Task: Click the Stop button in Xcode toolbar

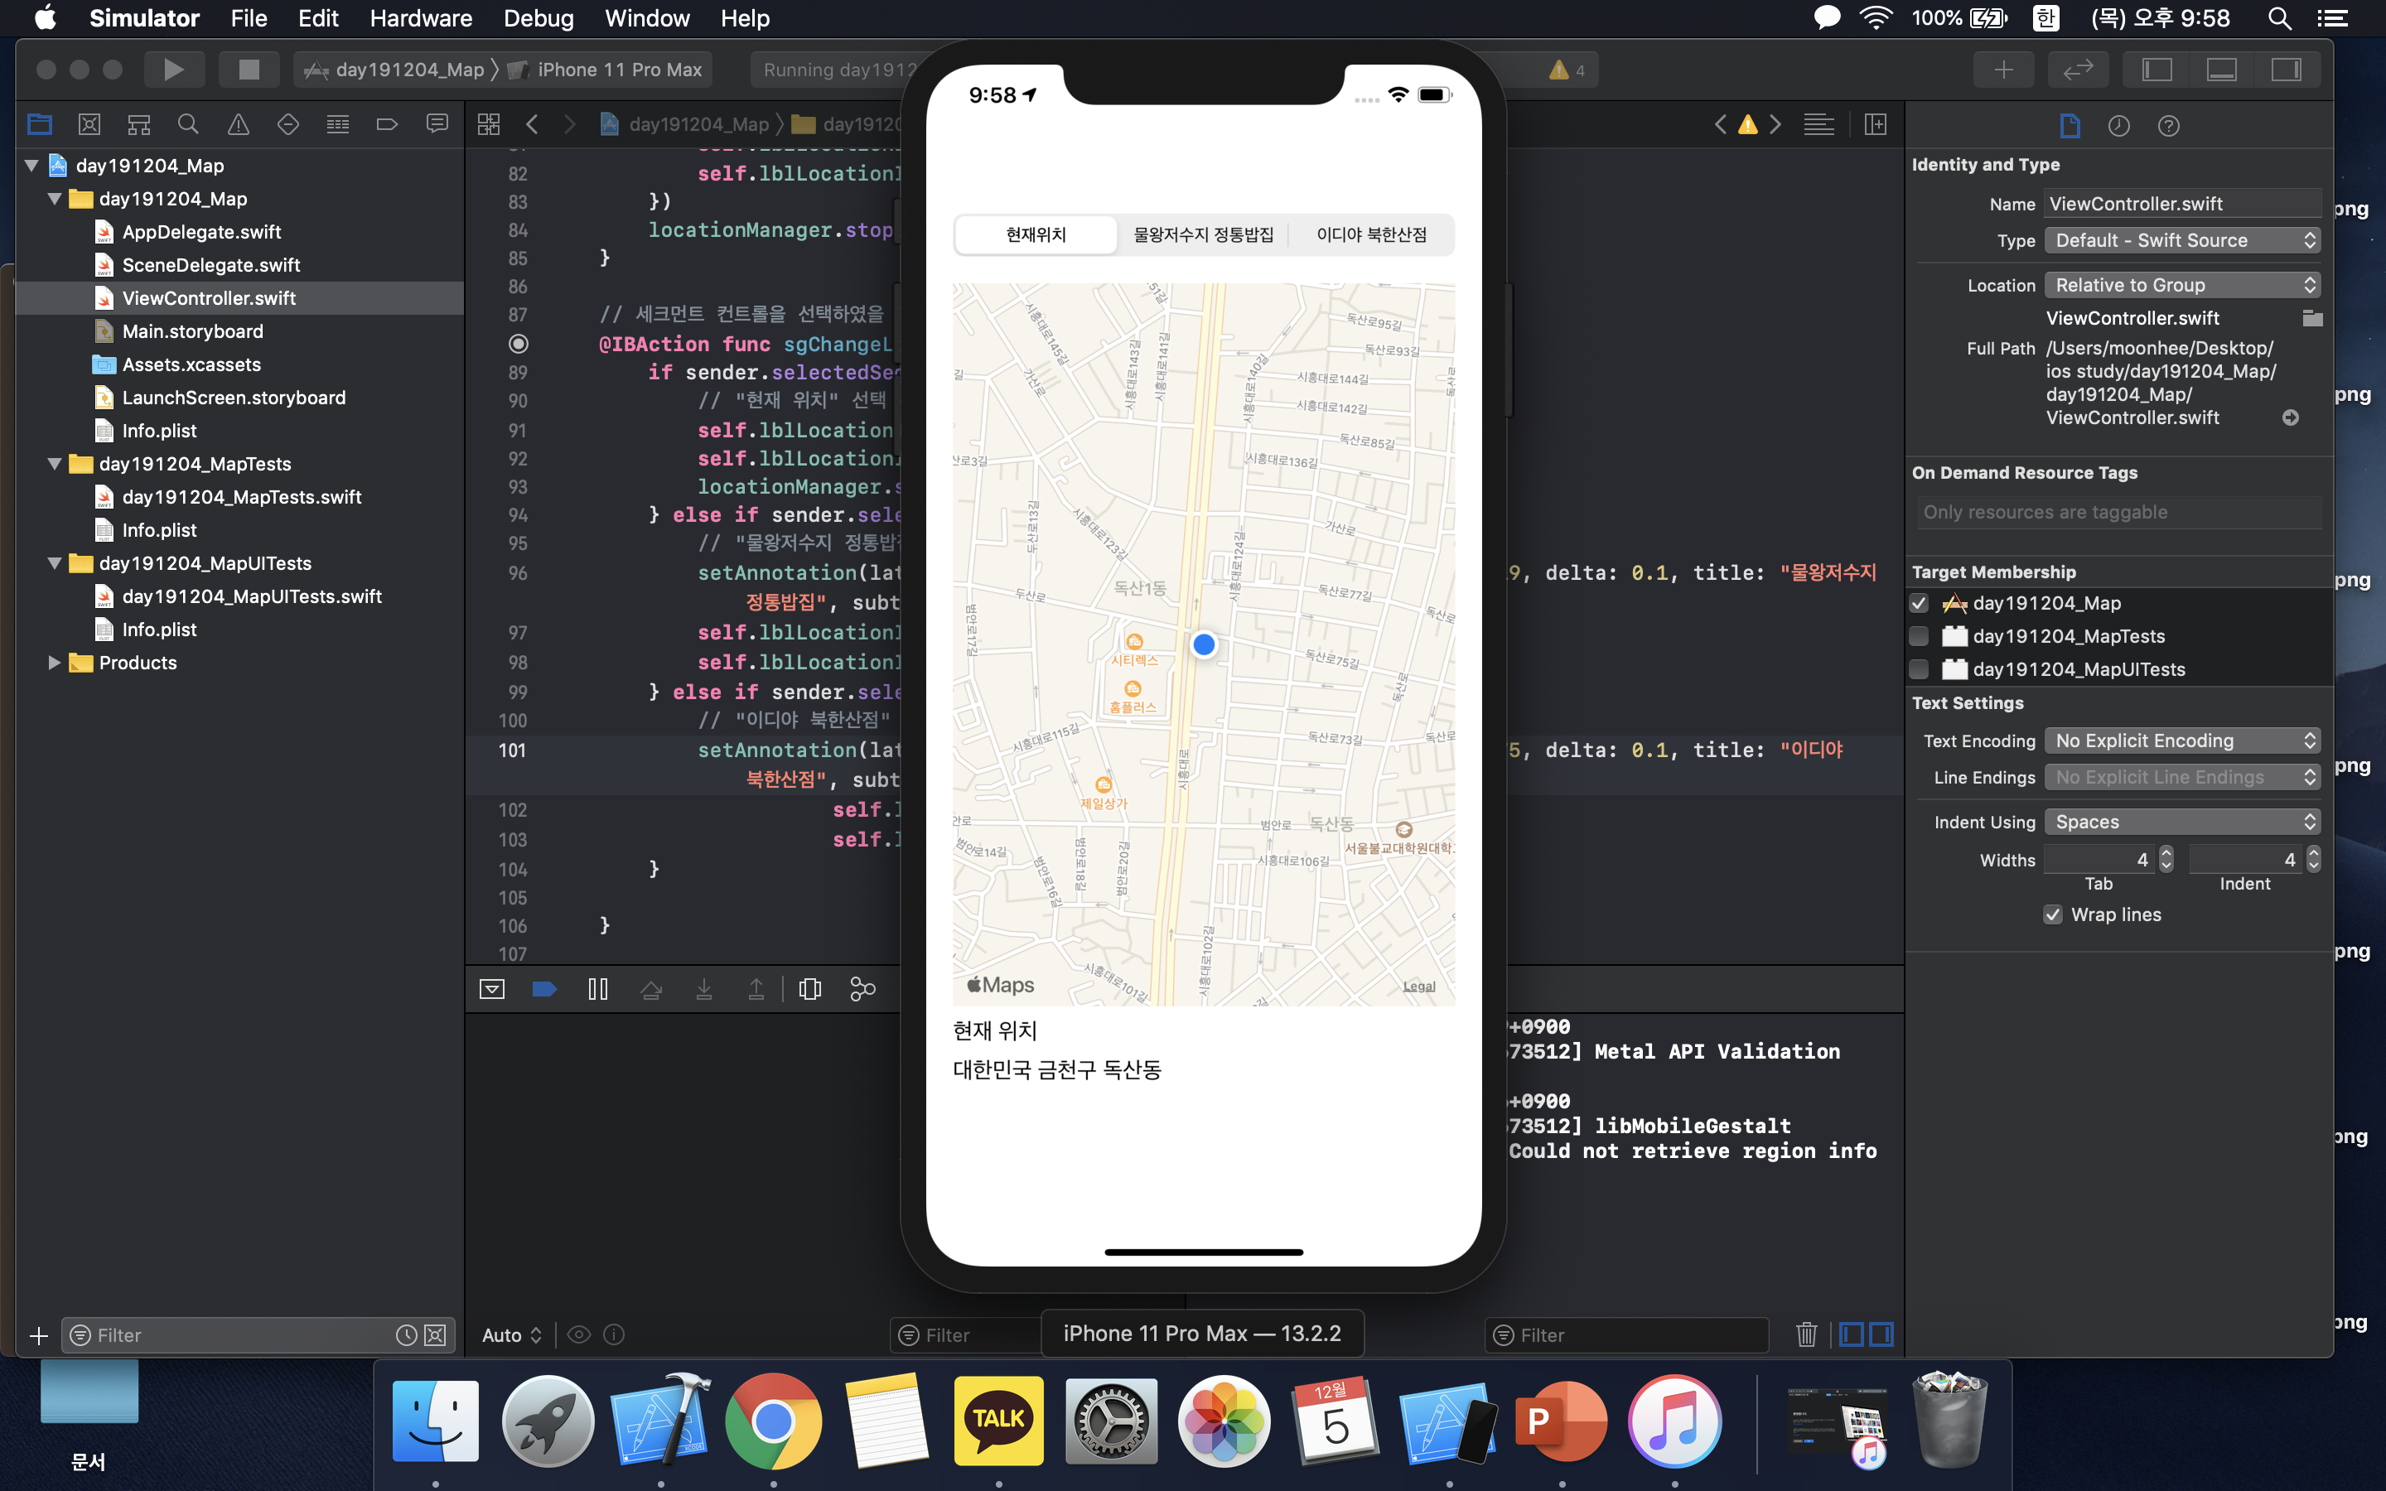Action: coord(249,69)
